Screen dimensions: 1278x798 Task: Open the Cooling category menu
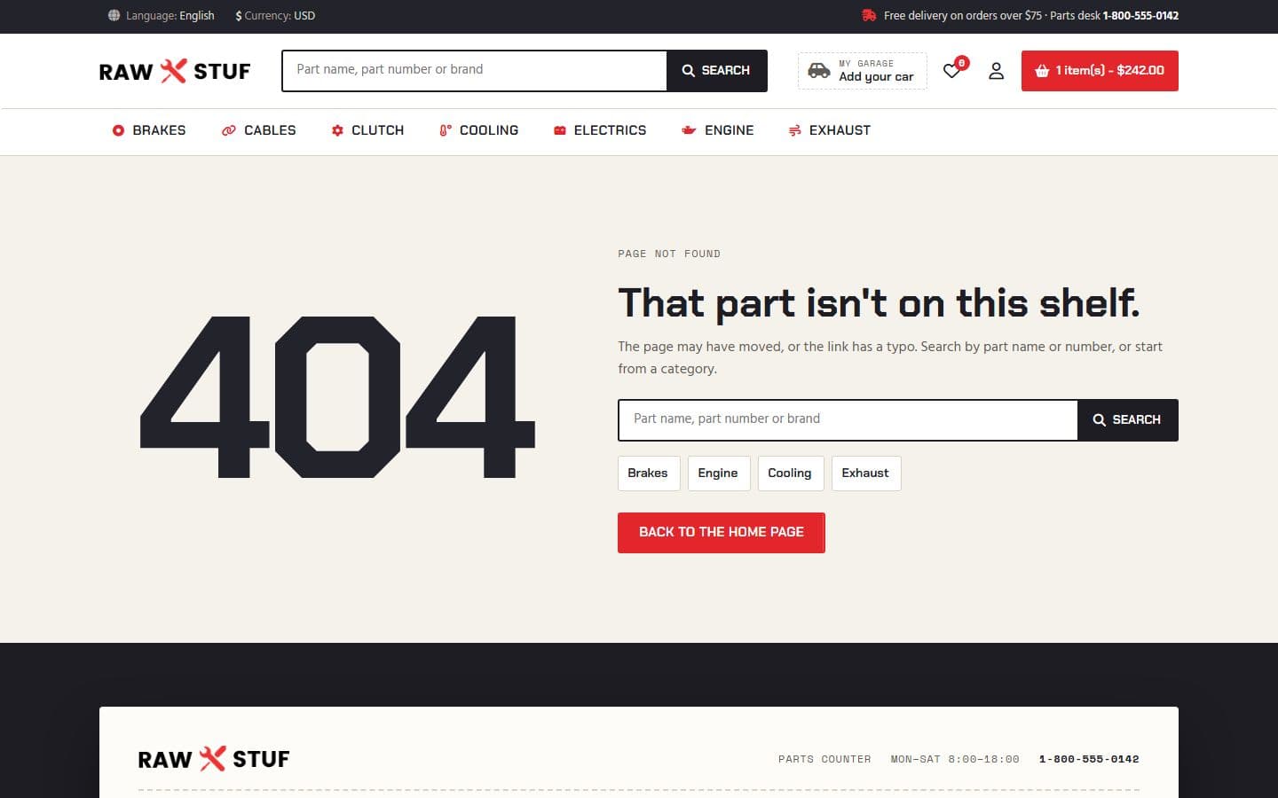click(479, 130)
